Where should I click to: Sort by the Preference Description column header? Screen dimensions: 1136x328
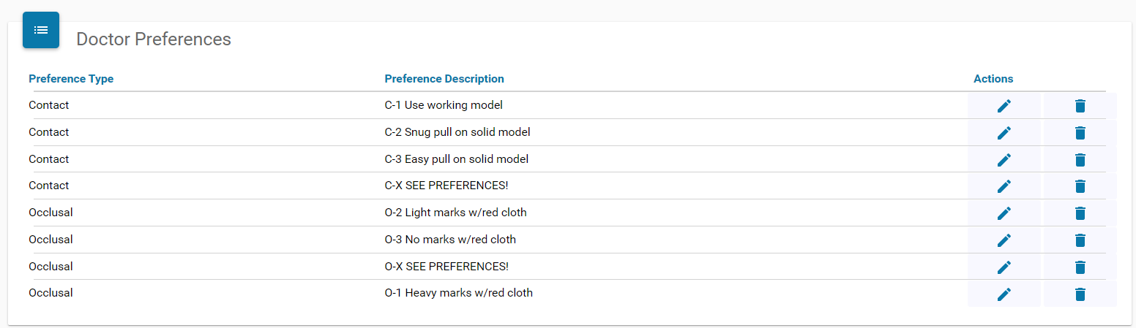point(444,79)
